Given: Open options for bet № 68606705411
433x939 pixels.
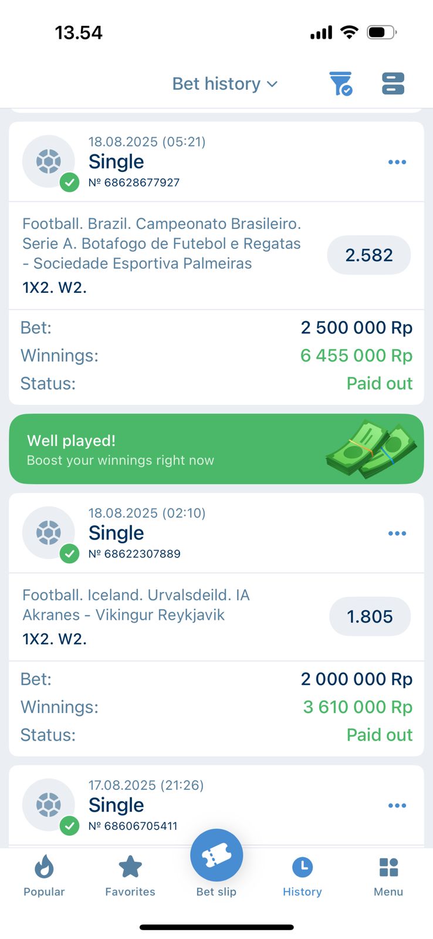Looking at the screenshot, I should point(397,805).
